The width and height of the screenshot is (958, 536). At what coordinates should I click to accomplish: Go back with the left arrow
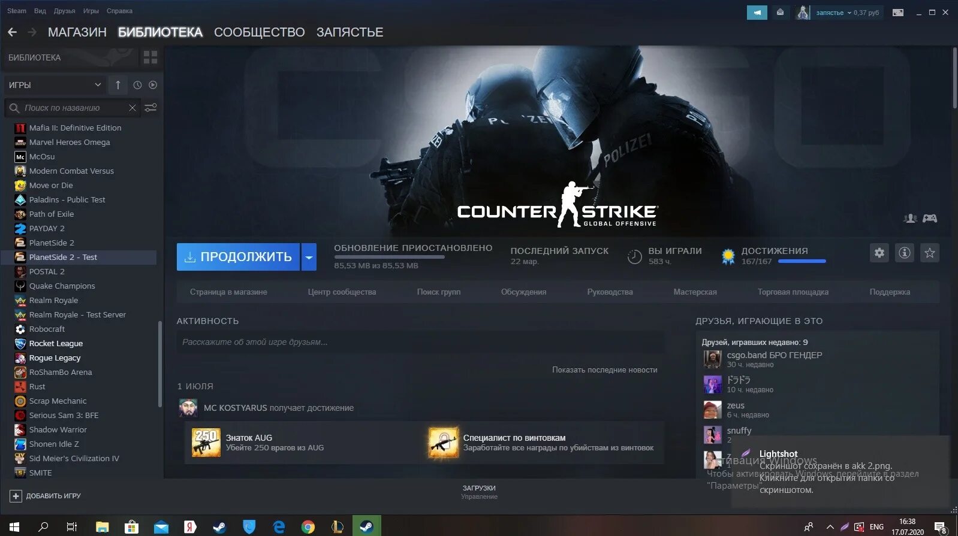coord(12,32)
